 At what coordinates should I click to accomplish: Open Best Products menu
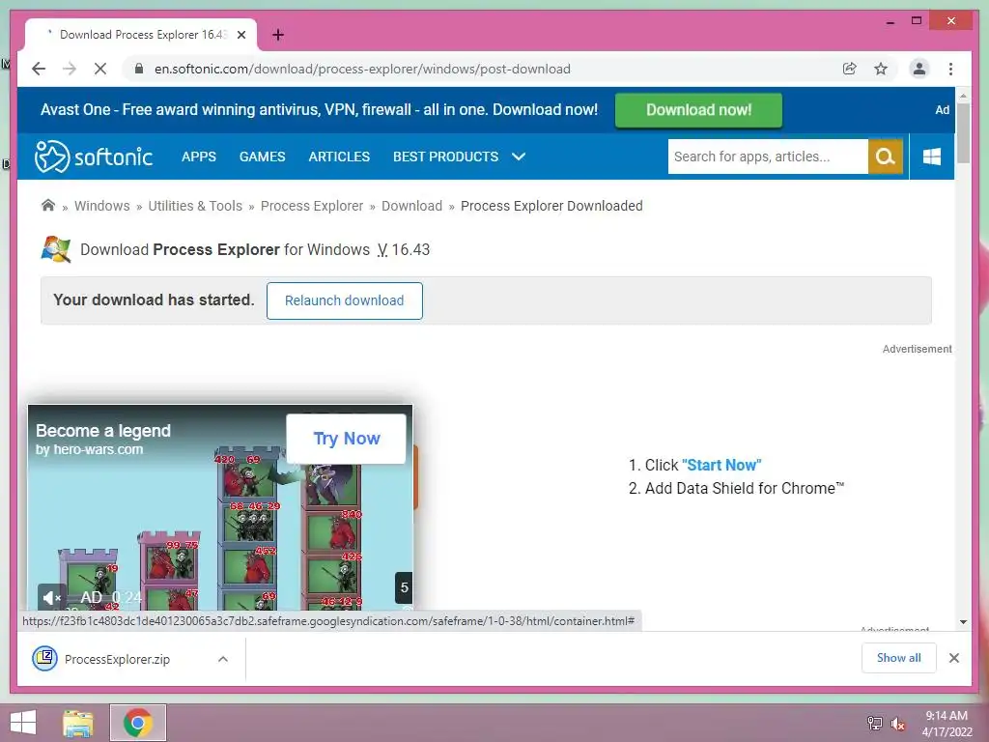pos(446,157)
